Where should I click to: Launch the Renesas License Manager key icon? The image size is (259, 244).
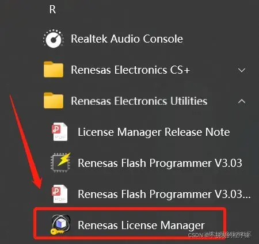(x=60, y=225)
